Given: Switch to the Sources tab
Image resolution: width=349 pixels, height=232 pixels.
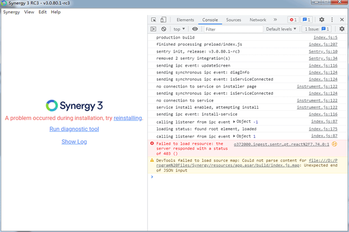Looking at the screenshot, I should tap(233, 20).
